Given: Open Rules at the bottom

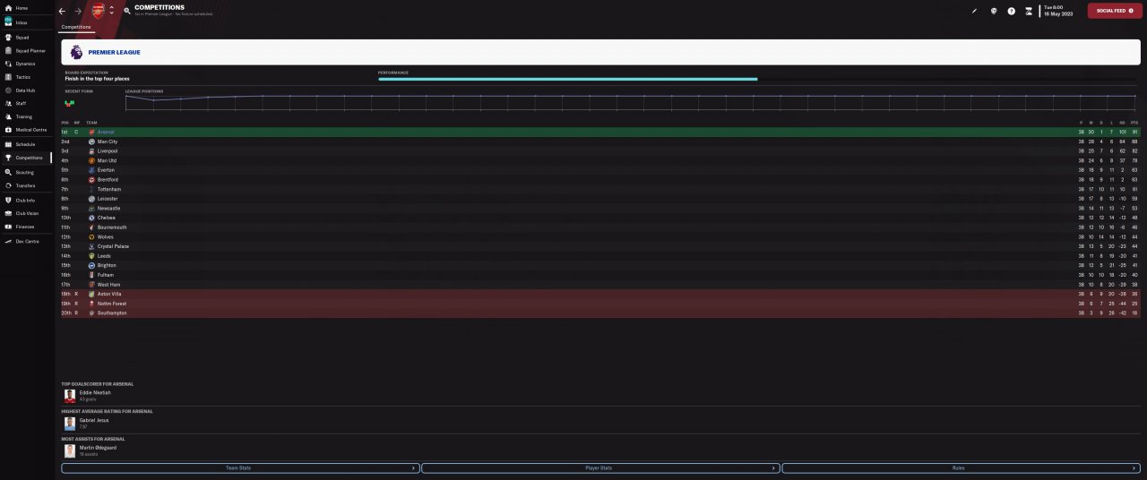Looking at the screenshot, I should coord(961,468).
